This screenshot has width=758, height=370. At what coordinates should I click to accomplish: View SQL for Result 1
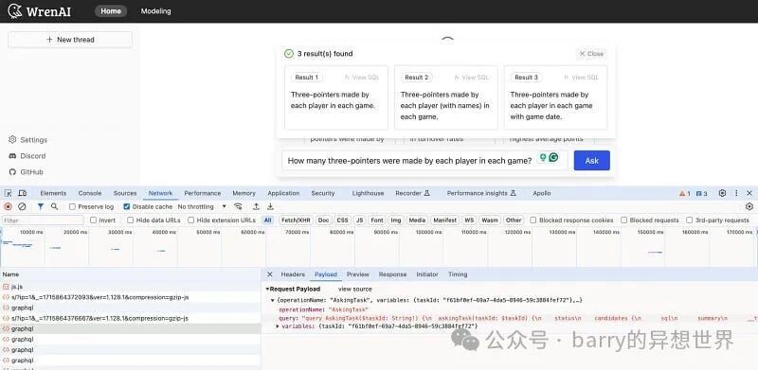(362, 78)
